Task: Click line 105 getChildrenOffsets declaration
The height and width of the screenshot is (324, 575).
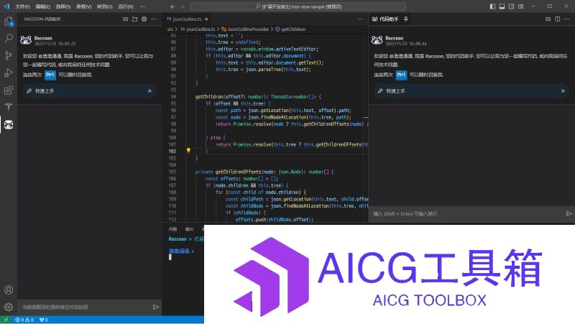Action: click(264, 172)
